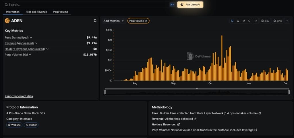The image size is (294, 138).
Task: Open the embed code icon
Action: 256,21
